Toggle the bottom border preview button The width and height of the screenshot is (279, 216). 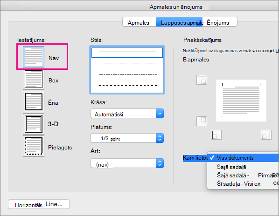pyautogui.click(x=202, y=121)
